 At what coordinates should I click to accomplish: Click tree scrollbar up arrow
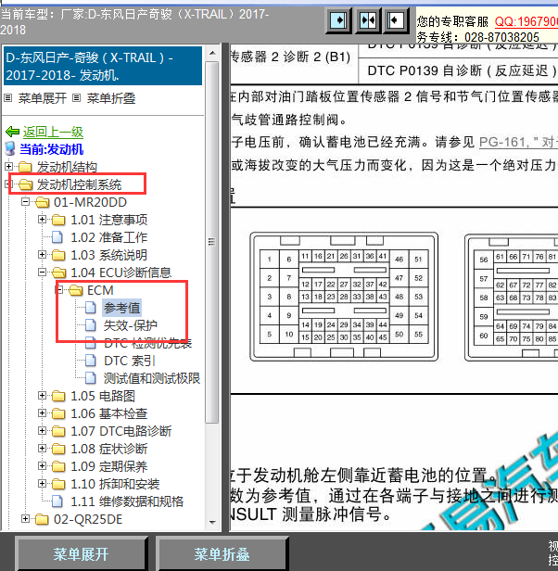pos(212,54)
